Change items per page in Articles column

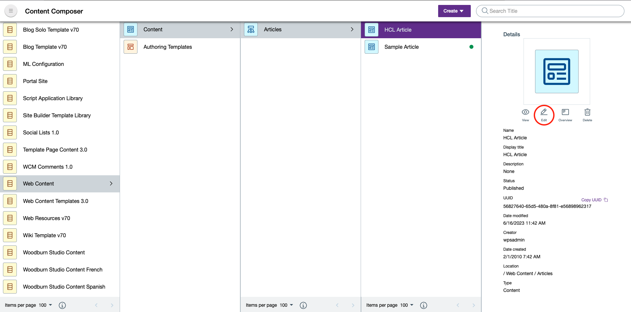(286, 305)
